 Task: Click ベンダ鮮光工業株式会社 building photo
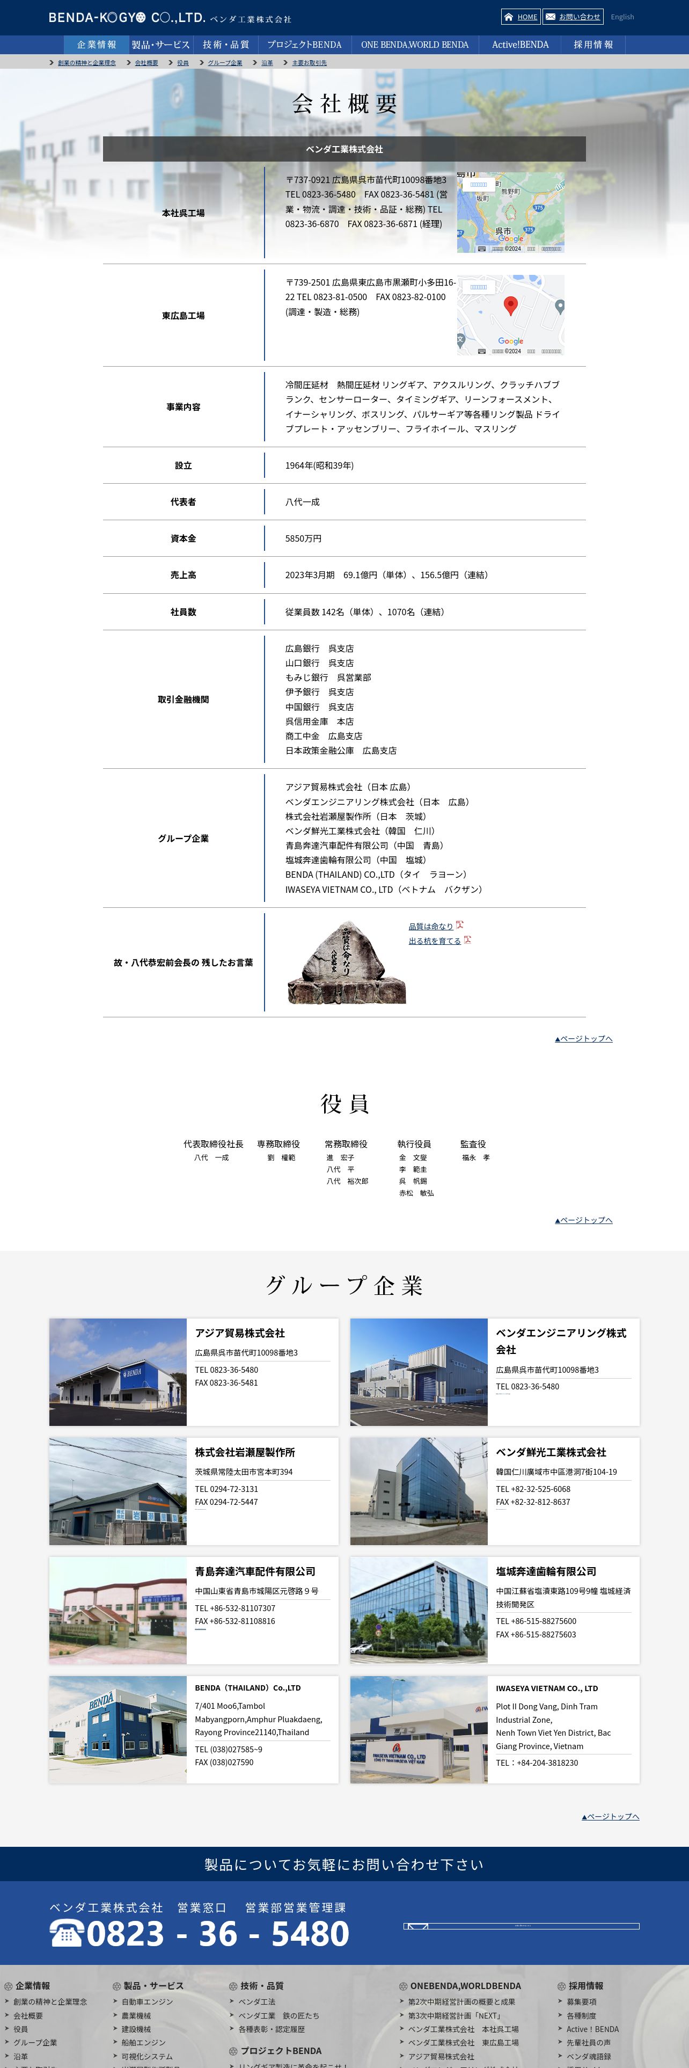[419, 1491]
